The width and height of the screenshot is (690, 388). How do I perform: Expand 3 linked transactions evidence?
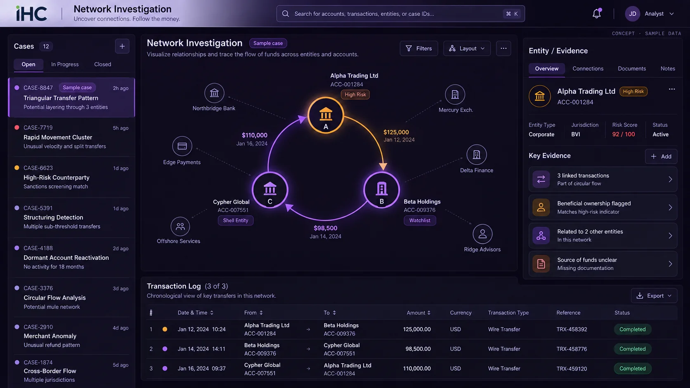(603, 179)
